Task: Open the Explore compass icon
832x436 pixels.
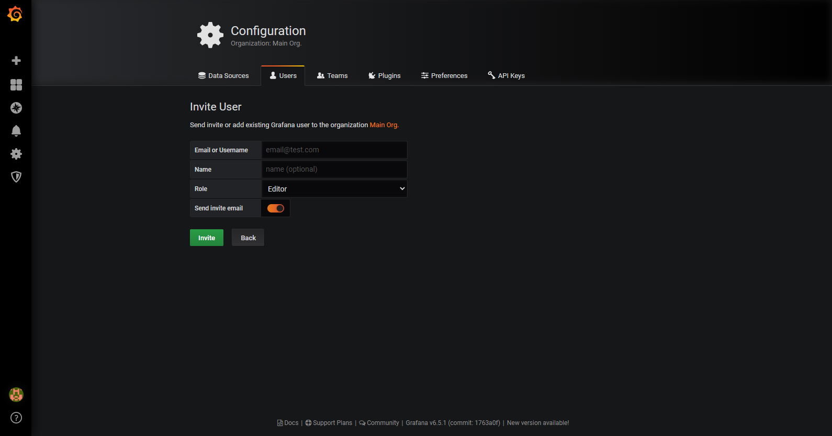Action: (x=16, y=108)
